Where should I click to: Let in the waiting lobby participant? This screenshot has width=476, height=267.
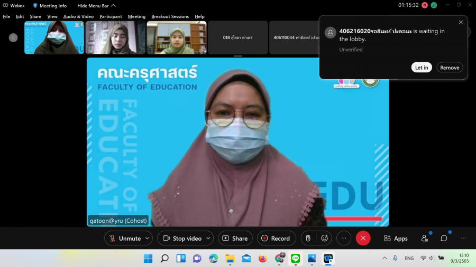tap(422, 68)
